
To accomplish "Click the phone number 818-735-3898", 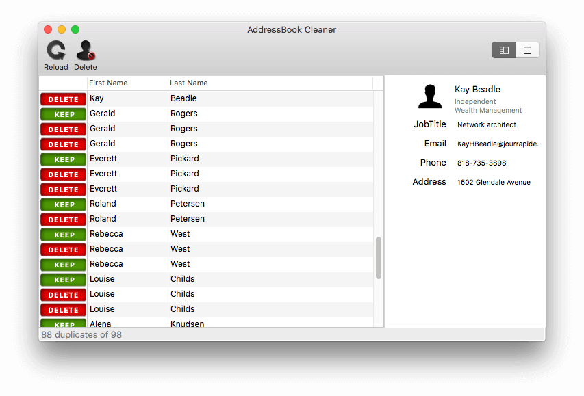I will coord(481,163).
